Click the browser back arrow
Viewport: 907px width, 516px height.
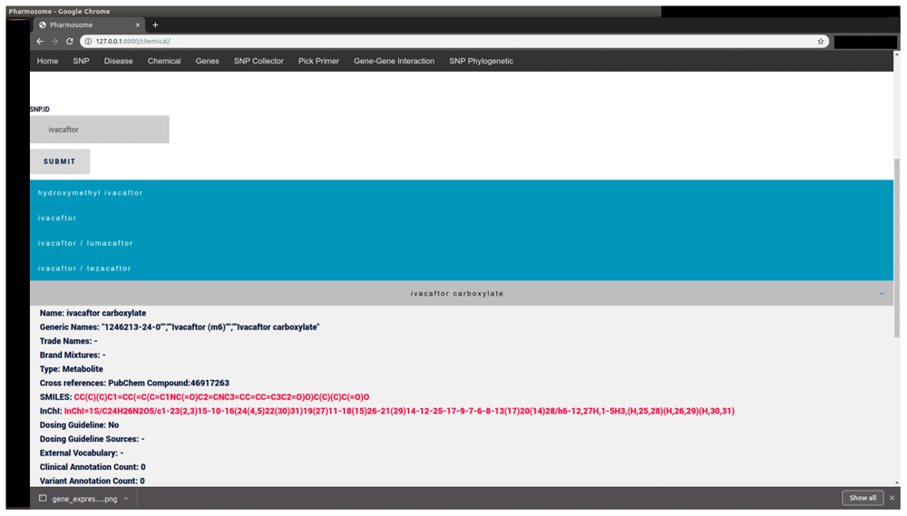(40, 42)
